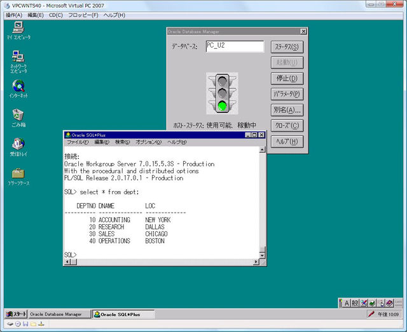The height and width of the screenshot is (332, 407).
Task: Click the Virtual PC hard disk status icon
Action: (x=10, y=324)
